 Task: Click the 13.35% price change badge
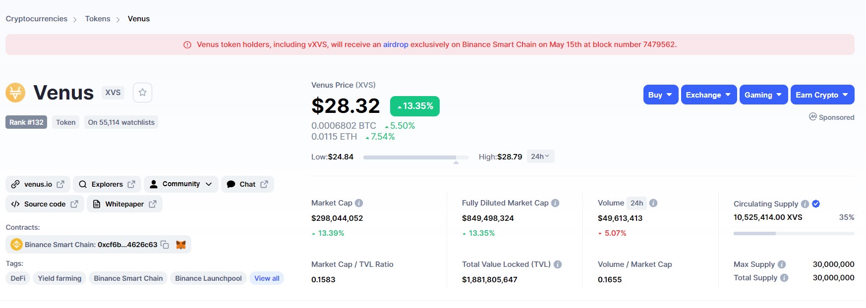pyautogui.click(x=415, y=106)
